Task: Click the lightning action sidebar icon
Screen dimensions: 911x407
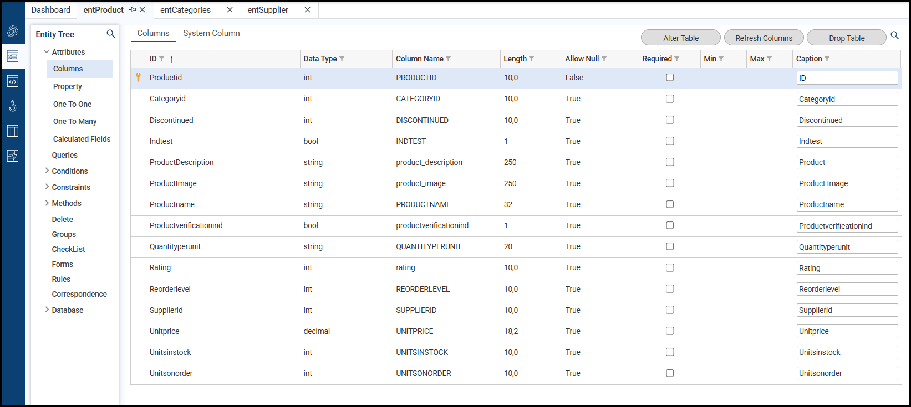Action: tap(13, 156)
